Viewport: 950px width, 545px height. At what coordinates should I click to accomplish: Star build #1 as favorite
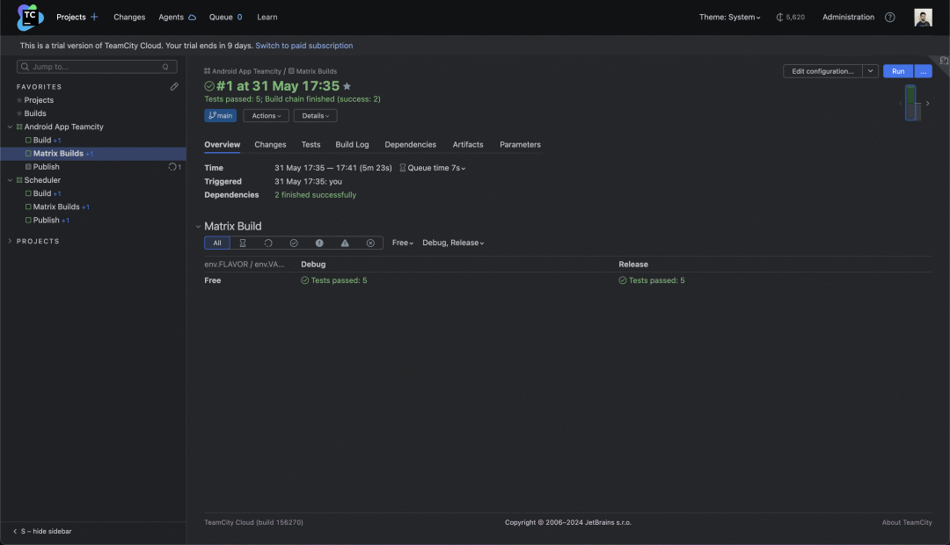(x=347, y=86)
